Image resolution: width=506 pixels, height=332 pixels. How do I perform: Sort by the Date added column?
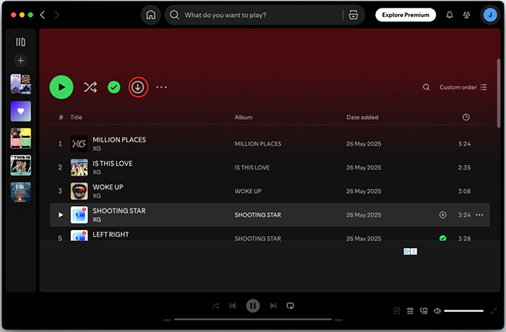pyautogui.click(x=362, y=117)
